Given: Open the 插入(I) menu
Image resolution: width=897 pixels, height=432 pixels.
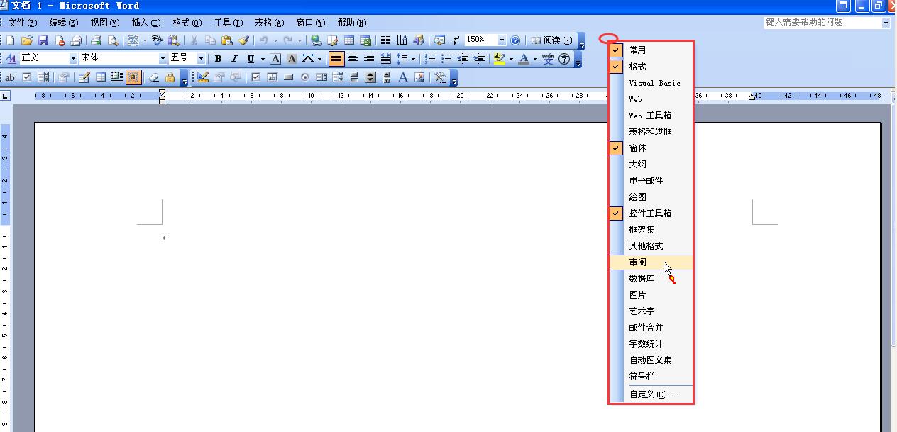Looking at the screenshot, I should [145, 23].
